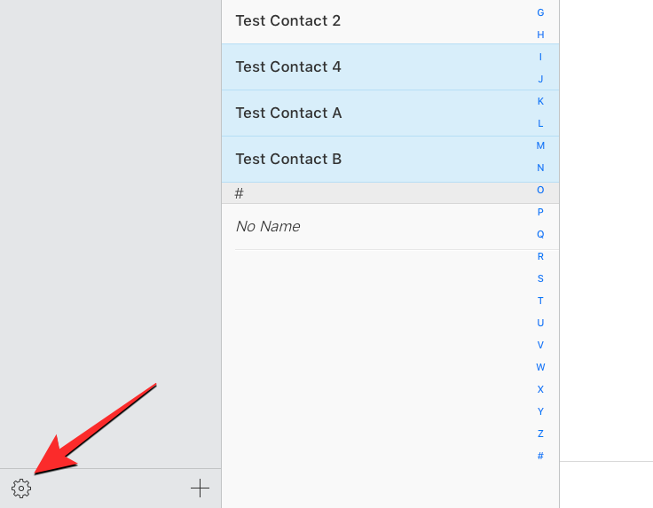Image resolution: width=653 pixels, height=508 pixels.
Task: Jump to letter G in index
Action: tap(540, 12)
